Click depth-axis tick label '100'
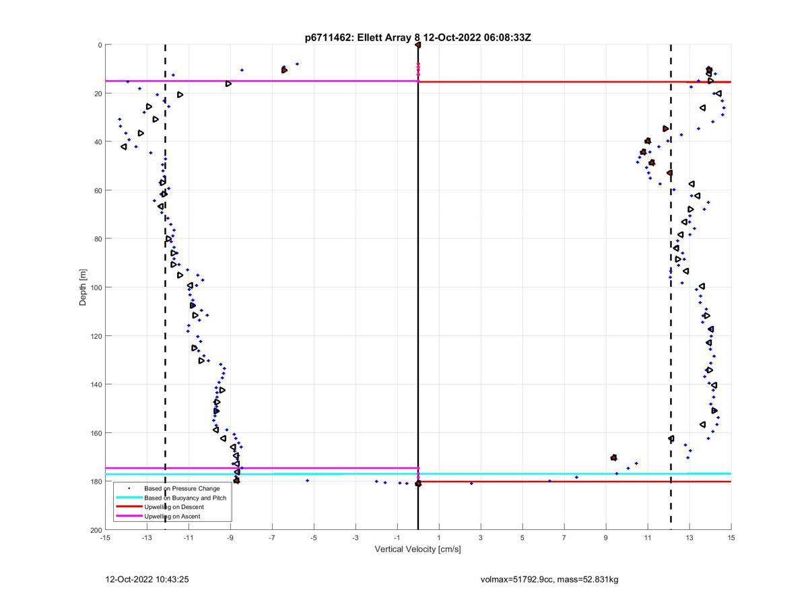The image size is (808, 596). [96, 288]
